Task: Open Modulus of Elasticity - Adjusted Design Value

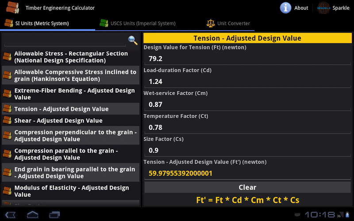Action: point(71,191)
